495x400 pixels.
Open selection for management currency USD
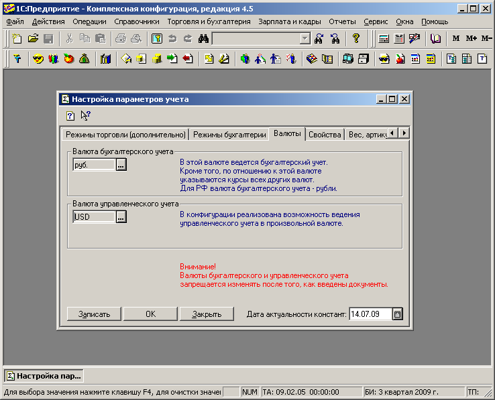pyautogui.click(x=121, y=216)
